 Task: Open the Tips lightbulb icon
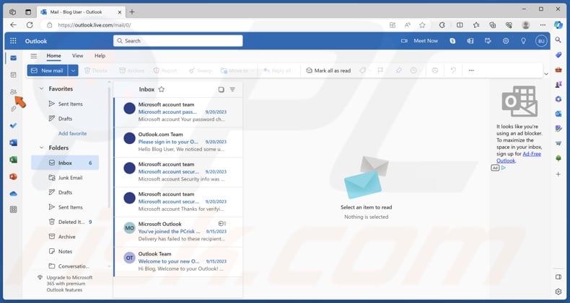coord(524,41)
